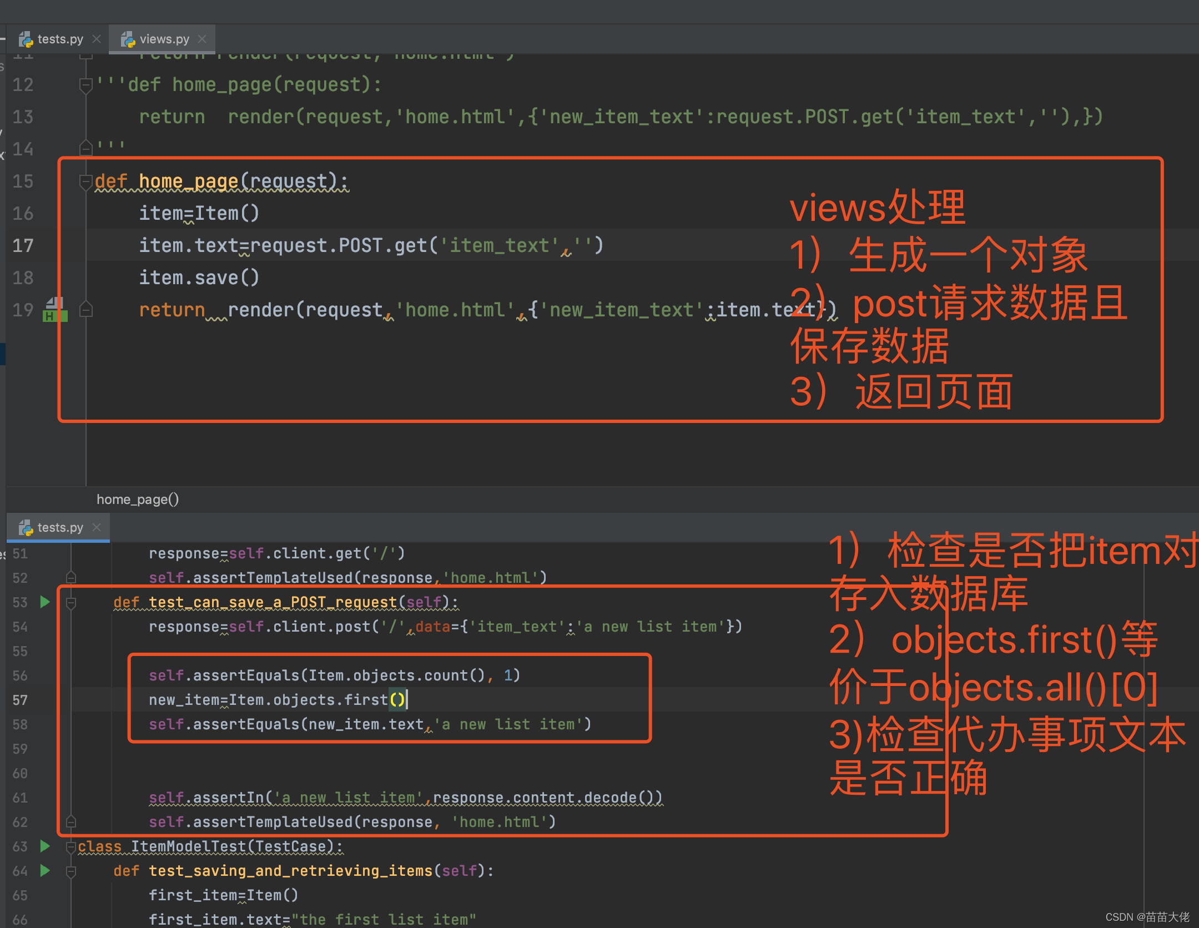Click the fold end marker at line 62
Screen dimensions: 1199x928
pyautogui.click(x=70, y=821)
